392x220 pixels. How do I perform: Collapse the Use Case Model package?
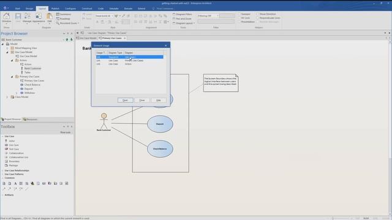coord(7,52)
